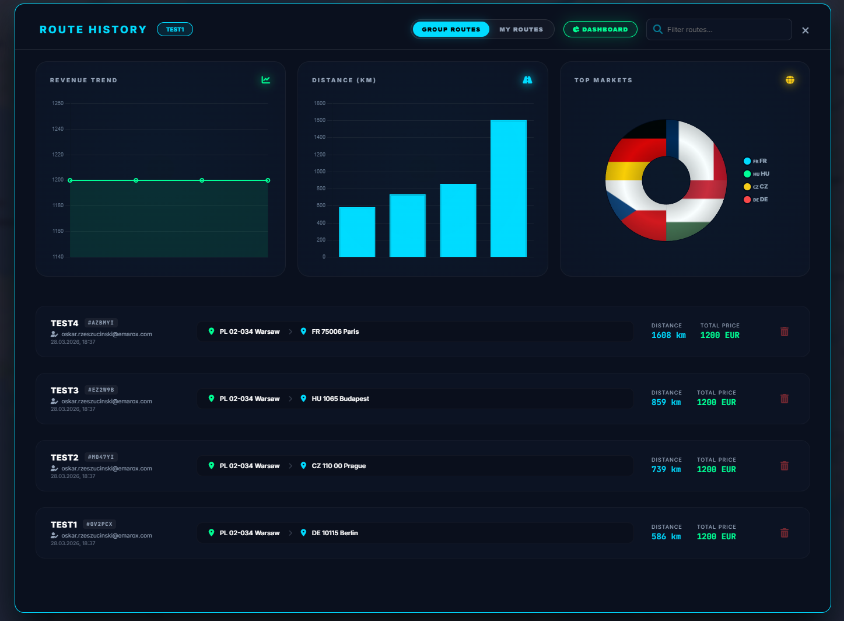Viewport: 844px width, 621px height.
Task: Delete the TEST1 Berlin route
Action: 784,533
